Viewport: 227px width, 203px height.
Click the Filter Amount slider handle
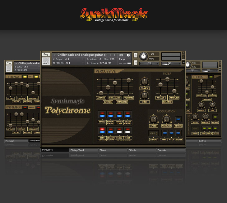[174, 91]
